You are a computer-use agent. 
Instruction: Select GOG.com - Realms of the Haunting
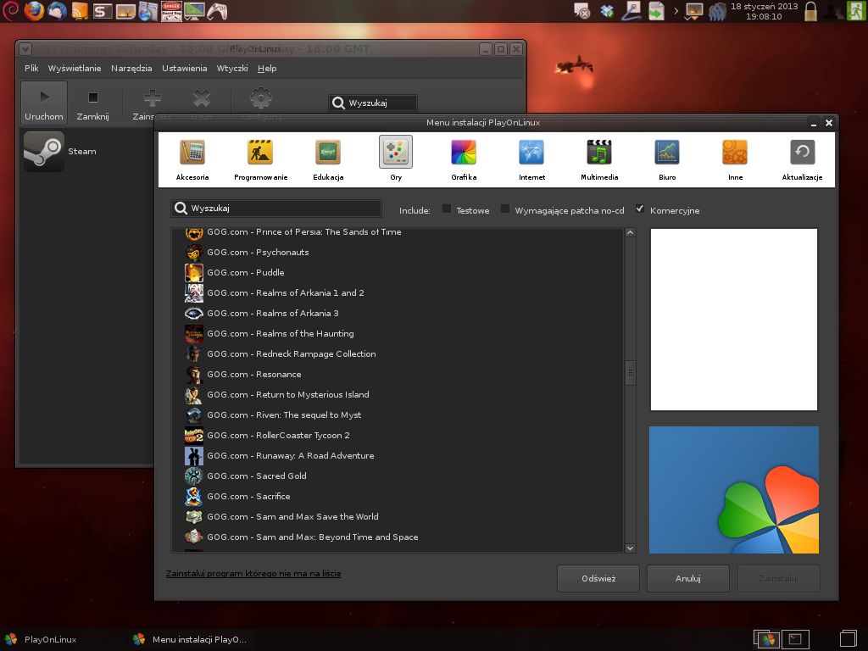pyautogui.click(x=280, y=334)
